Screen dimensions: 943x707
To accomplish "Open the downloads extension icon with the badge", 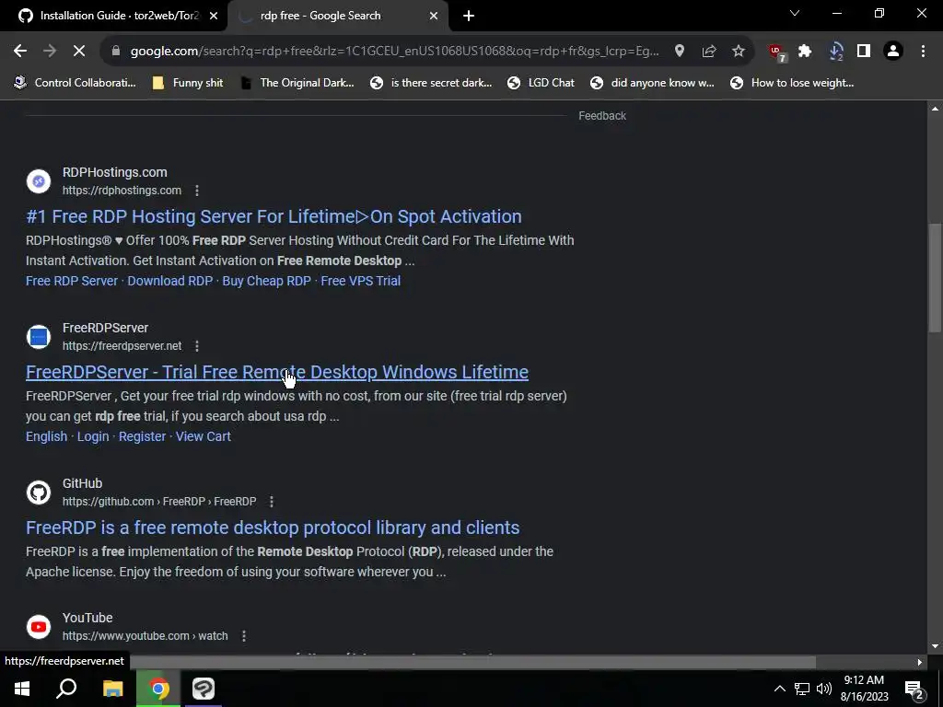I will [835, 52].
